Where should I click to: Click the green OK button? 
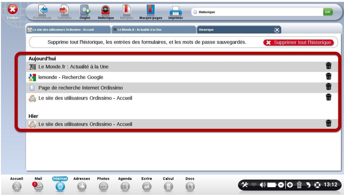[328, 12]
